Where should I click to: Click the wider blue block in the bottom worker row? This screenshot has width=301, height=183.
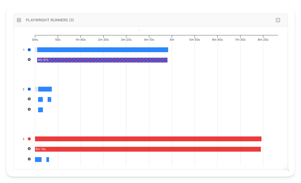point(38,160)
